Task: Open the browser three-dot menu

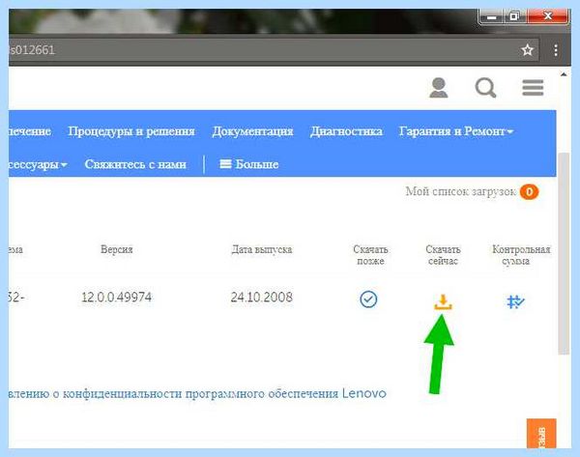Action: [556, 50]
